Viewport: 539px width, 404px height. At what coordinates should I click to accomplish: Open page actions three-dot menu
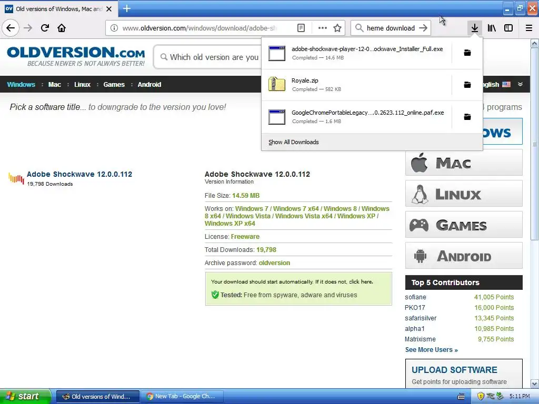tap(323, 28)
